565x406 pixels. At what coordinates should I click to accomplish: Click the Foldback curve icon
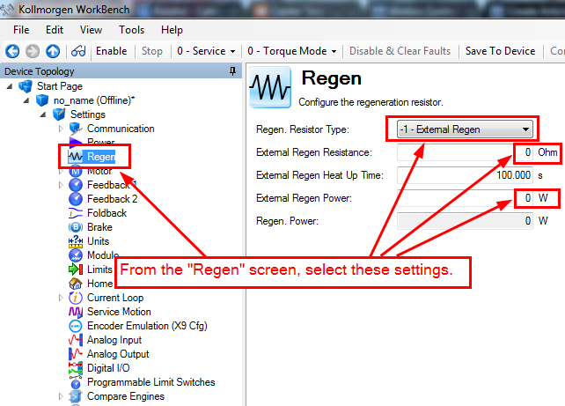coord(76,213)
